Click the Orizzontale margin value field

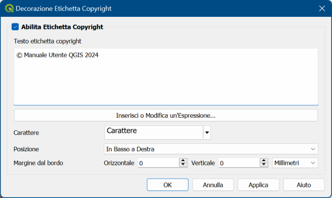[x=159, y=163]
